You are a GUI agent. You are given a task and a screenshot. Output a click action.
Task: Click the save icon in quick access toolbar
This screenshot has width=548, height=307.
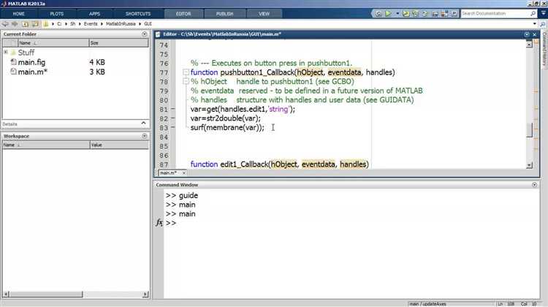click(435, 14)
